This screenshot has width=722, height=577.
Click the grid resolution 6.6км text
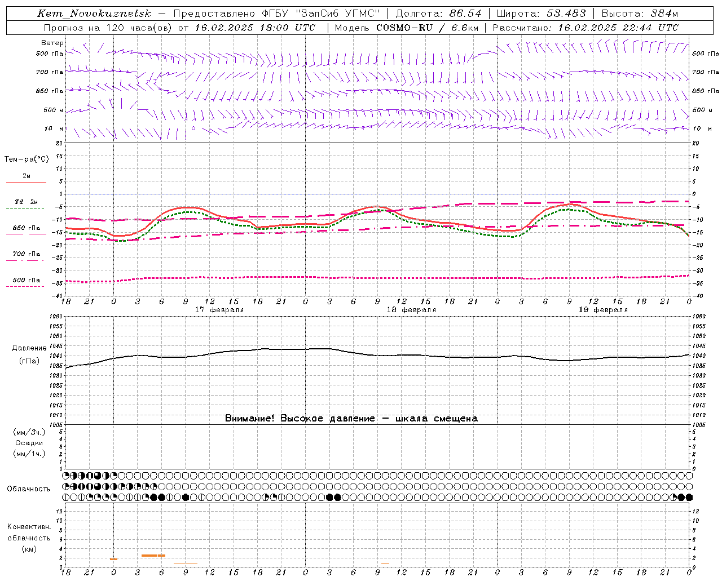coord(465,28)
